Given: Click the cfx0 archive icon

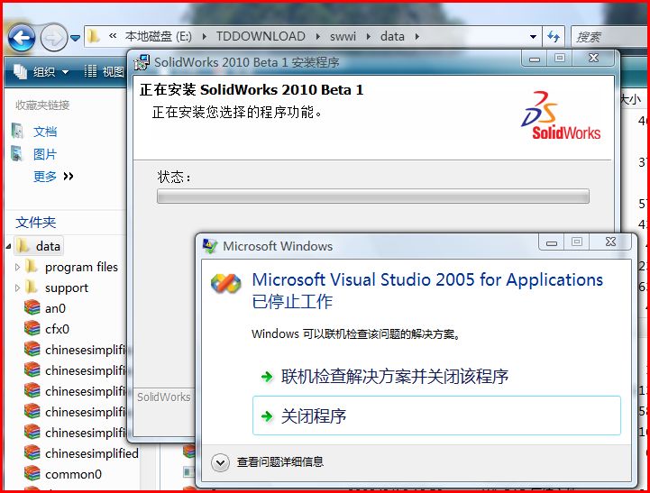Looking at the screenshot, I should point(32,328).
